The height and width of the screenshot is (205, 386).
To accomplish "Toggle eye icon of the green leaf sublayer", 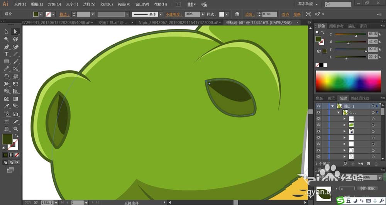I will 318,125.
